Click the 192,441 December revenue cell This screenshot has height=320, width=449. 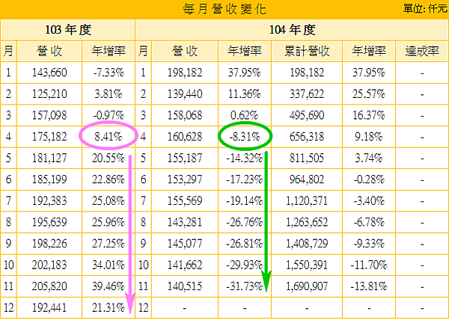[x=49, y=308]
